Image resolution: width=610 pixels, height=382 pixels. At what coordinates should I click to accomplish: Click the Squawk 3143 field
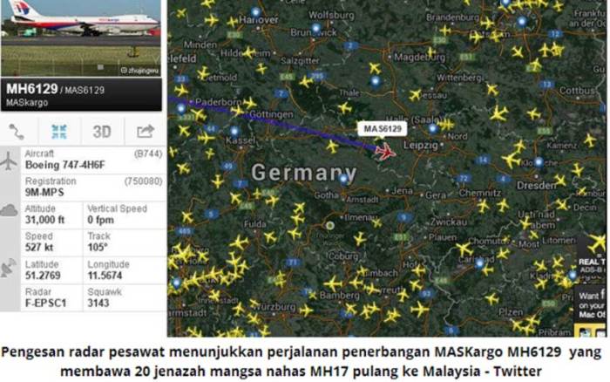125,298
